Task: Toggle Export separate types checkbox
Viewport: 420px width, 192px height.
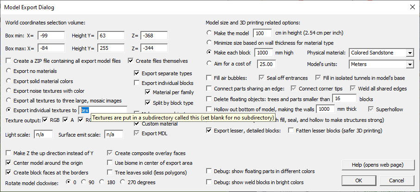Action: [x=137, y=73]
